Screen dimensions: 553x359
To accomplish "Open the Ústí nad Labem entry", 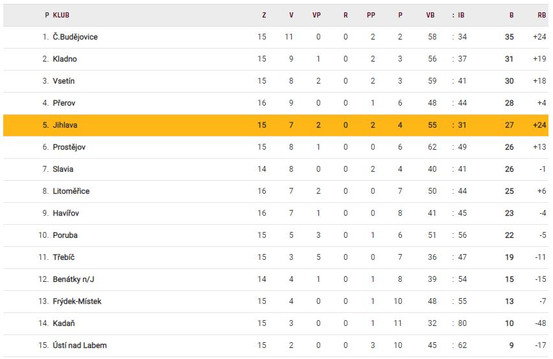I will click(x=79, y=345).
